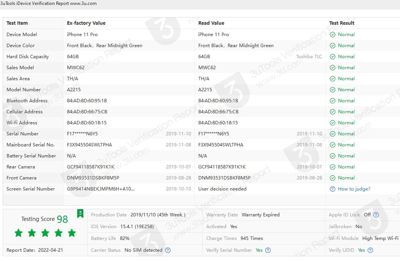Click the Testing Score value 98

click(62, 219)
